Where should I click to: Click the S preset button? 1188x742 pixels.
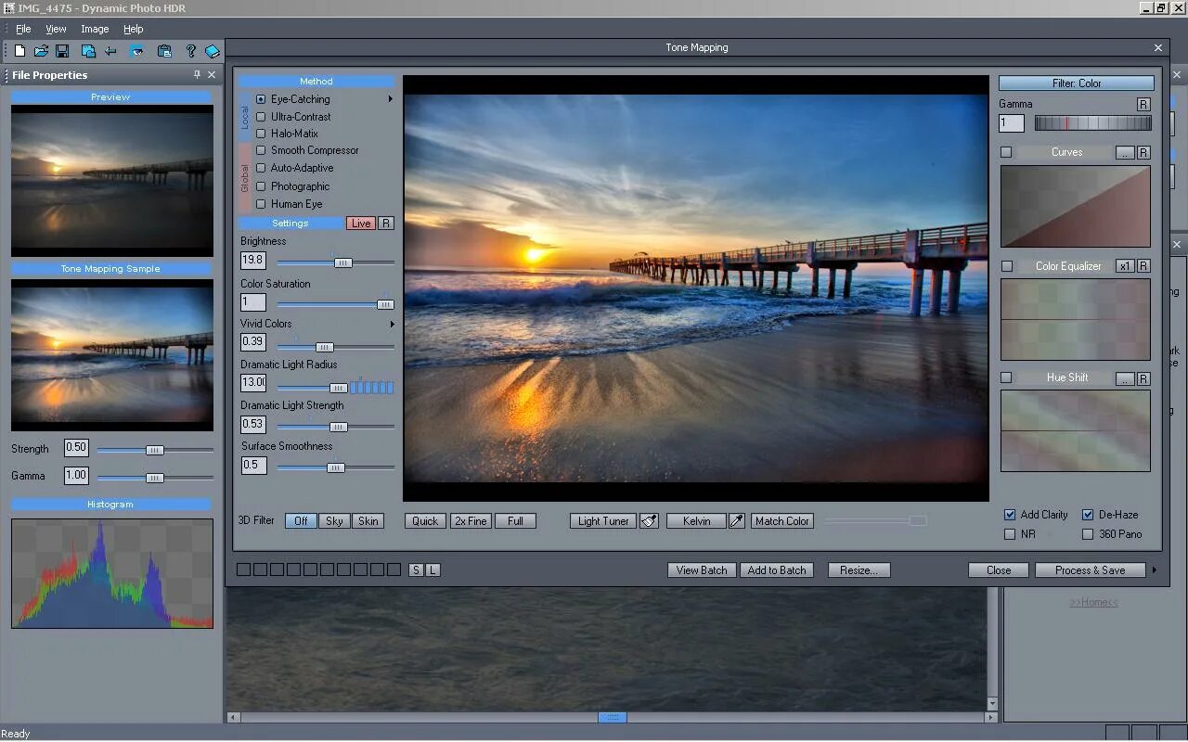pos(416,569)
